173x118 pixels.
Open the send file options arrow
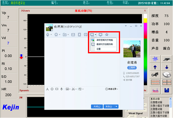coord(68,35)
